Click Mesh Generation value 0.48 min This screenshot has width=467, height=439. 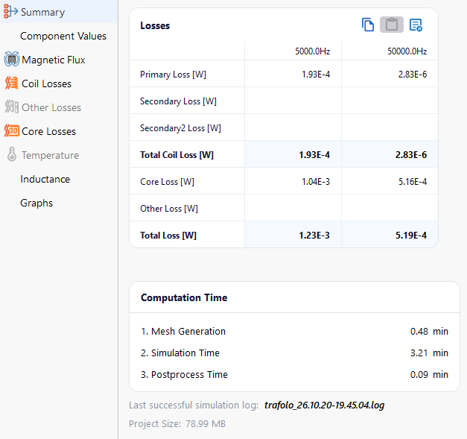429,331
